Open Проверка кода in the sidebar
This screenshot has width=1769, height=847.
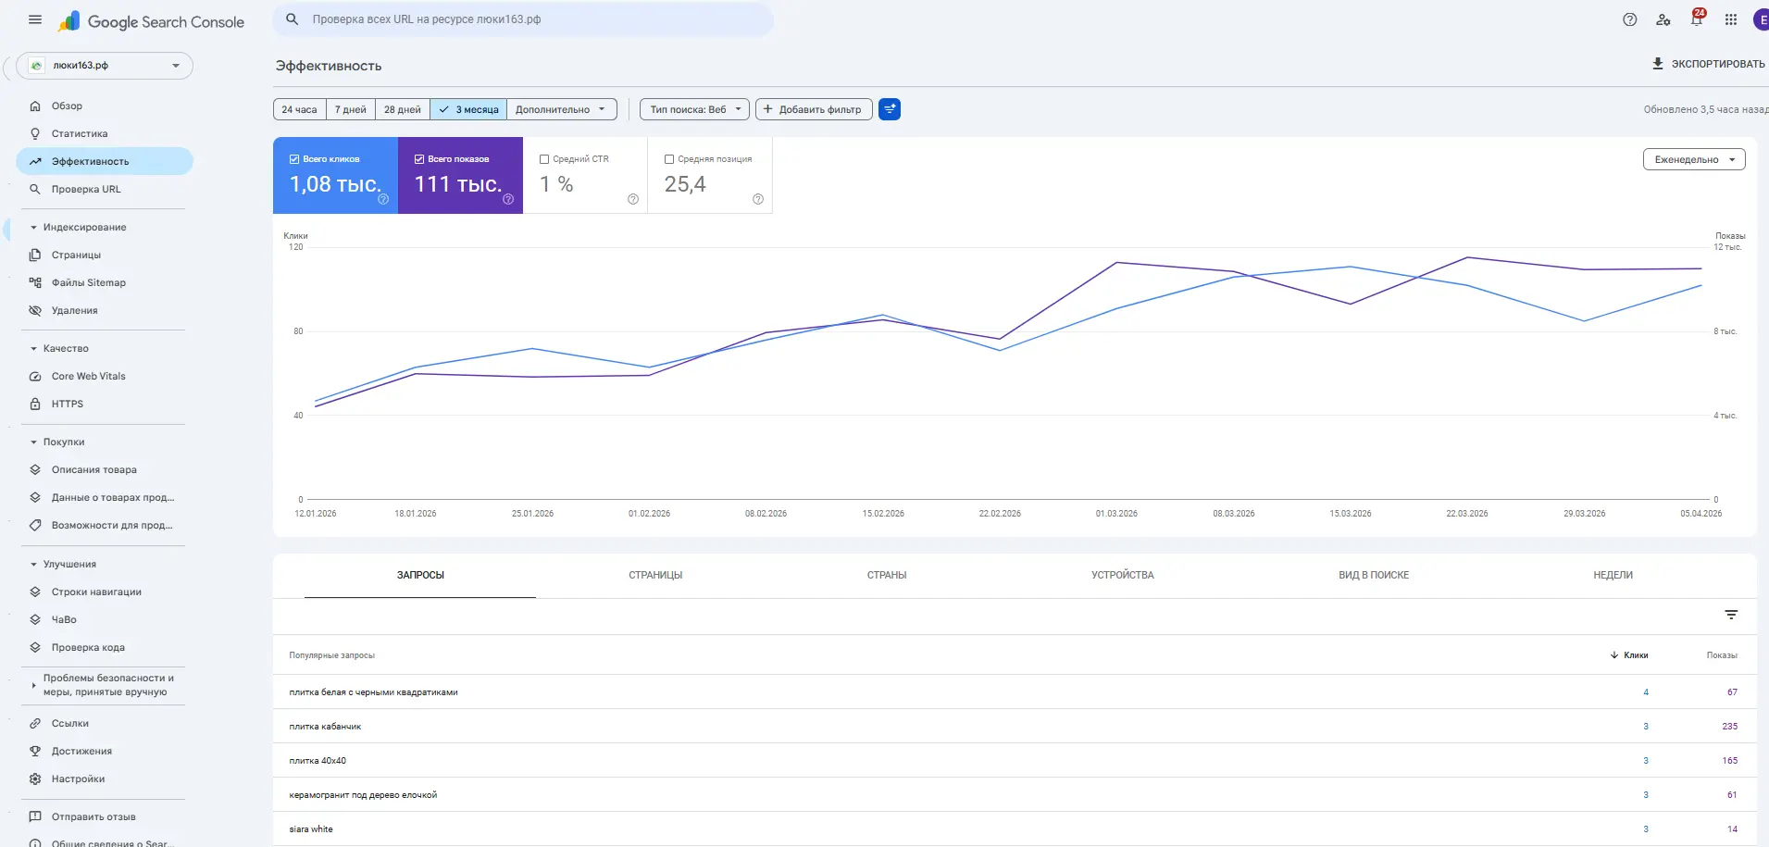click(105, 647)
